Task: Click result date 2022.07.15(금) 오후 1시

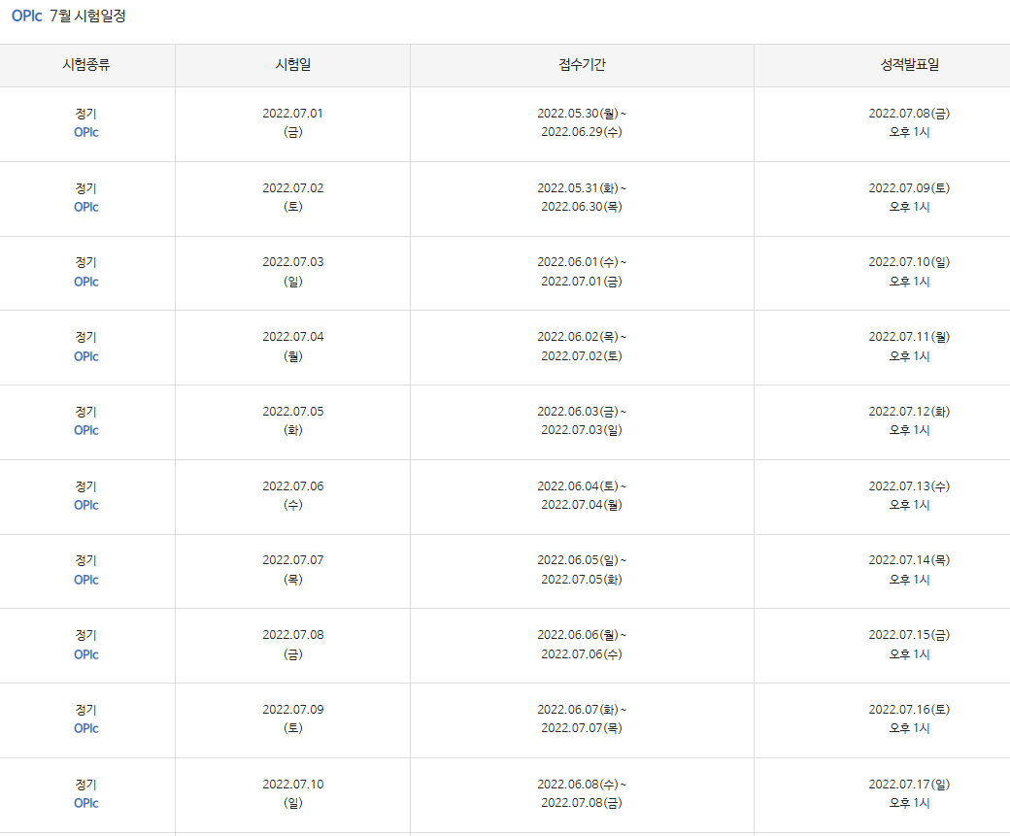Action: [910, 645]
